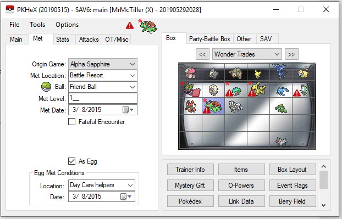
Task: Select the Pichu sprite in top row
Action: (258, 74)
